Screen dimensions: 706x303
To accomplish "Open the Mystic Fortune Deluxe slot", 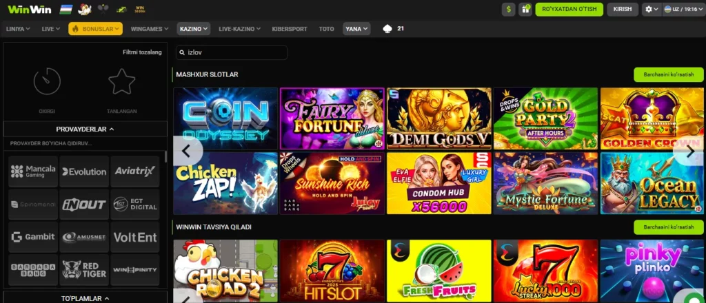I will (546, 183).
